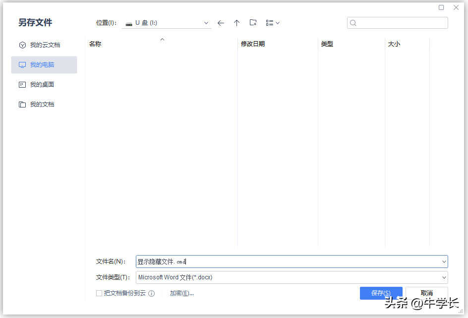Click the 保存(S) button
Image resolution: width=468 pixels, height=318 pixels.
point(381,293)
